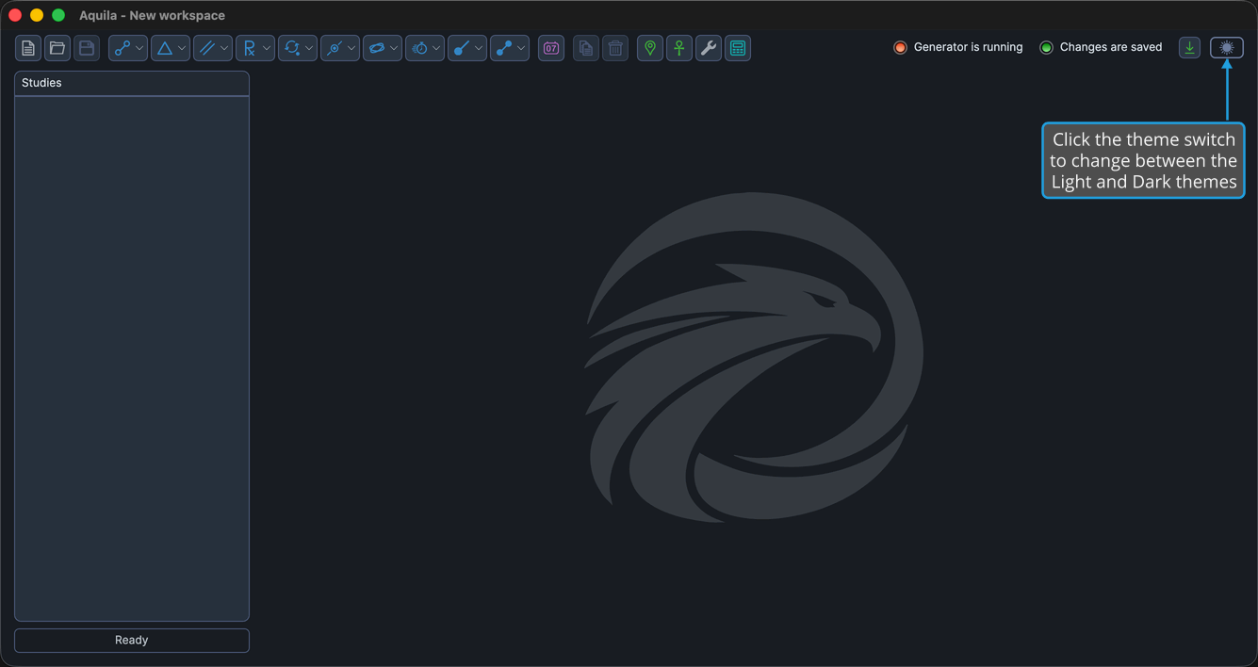Click the green ankh symbol icon
1258x667 pixels.
pos(679,48)
